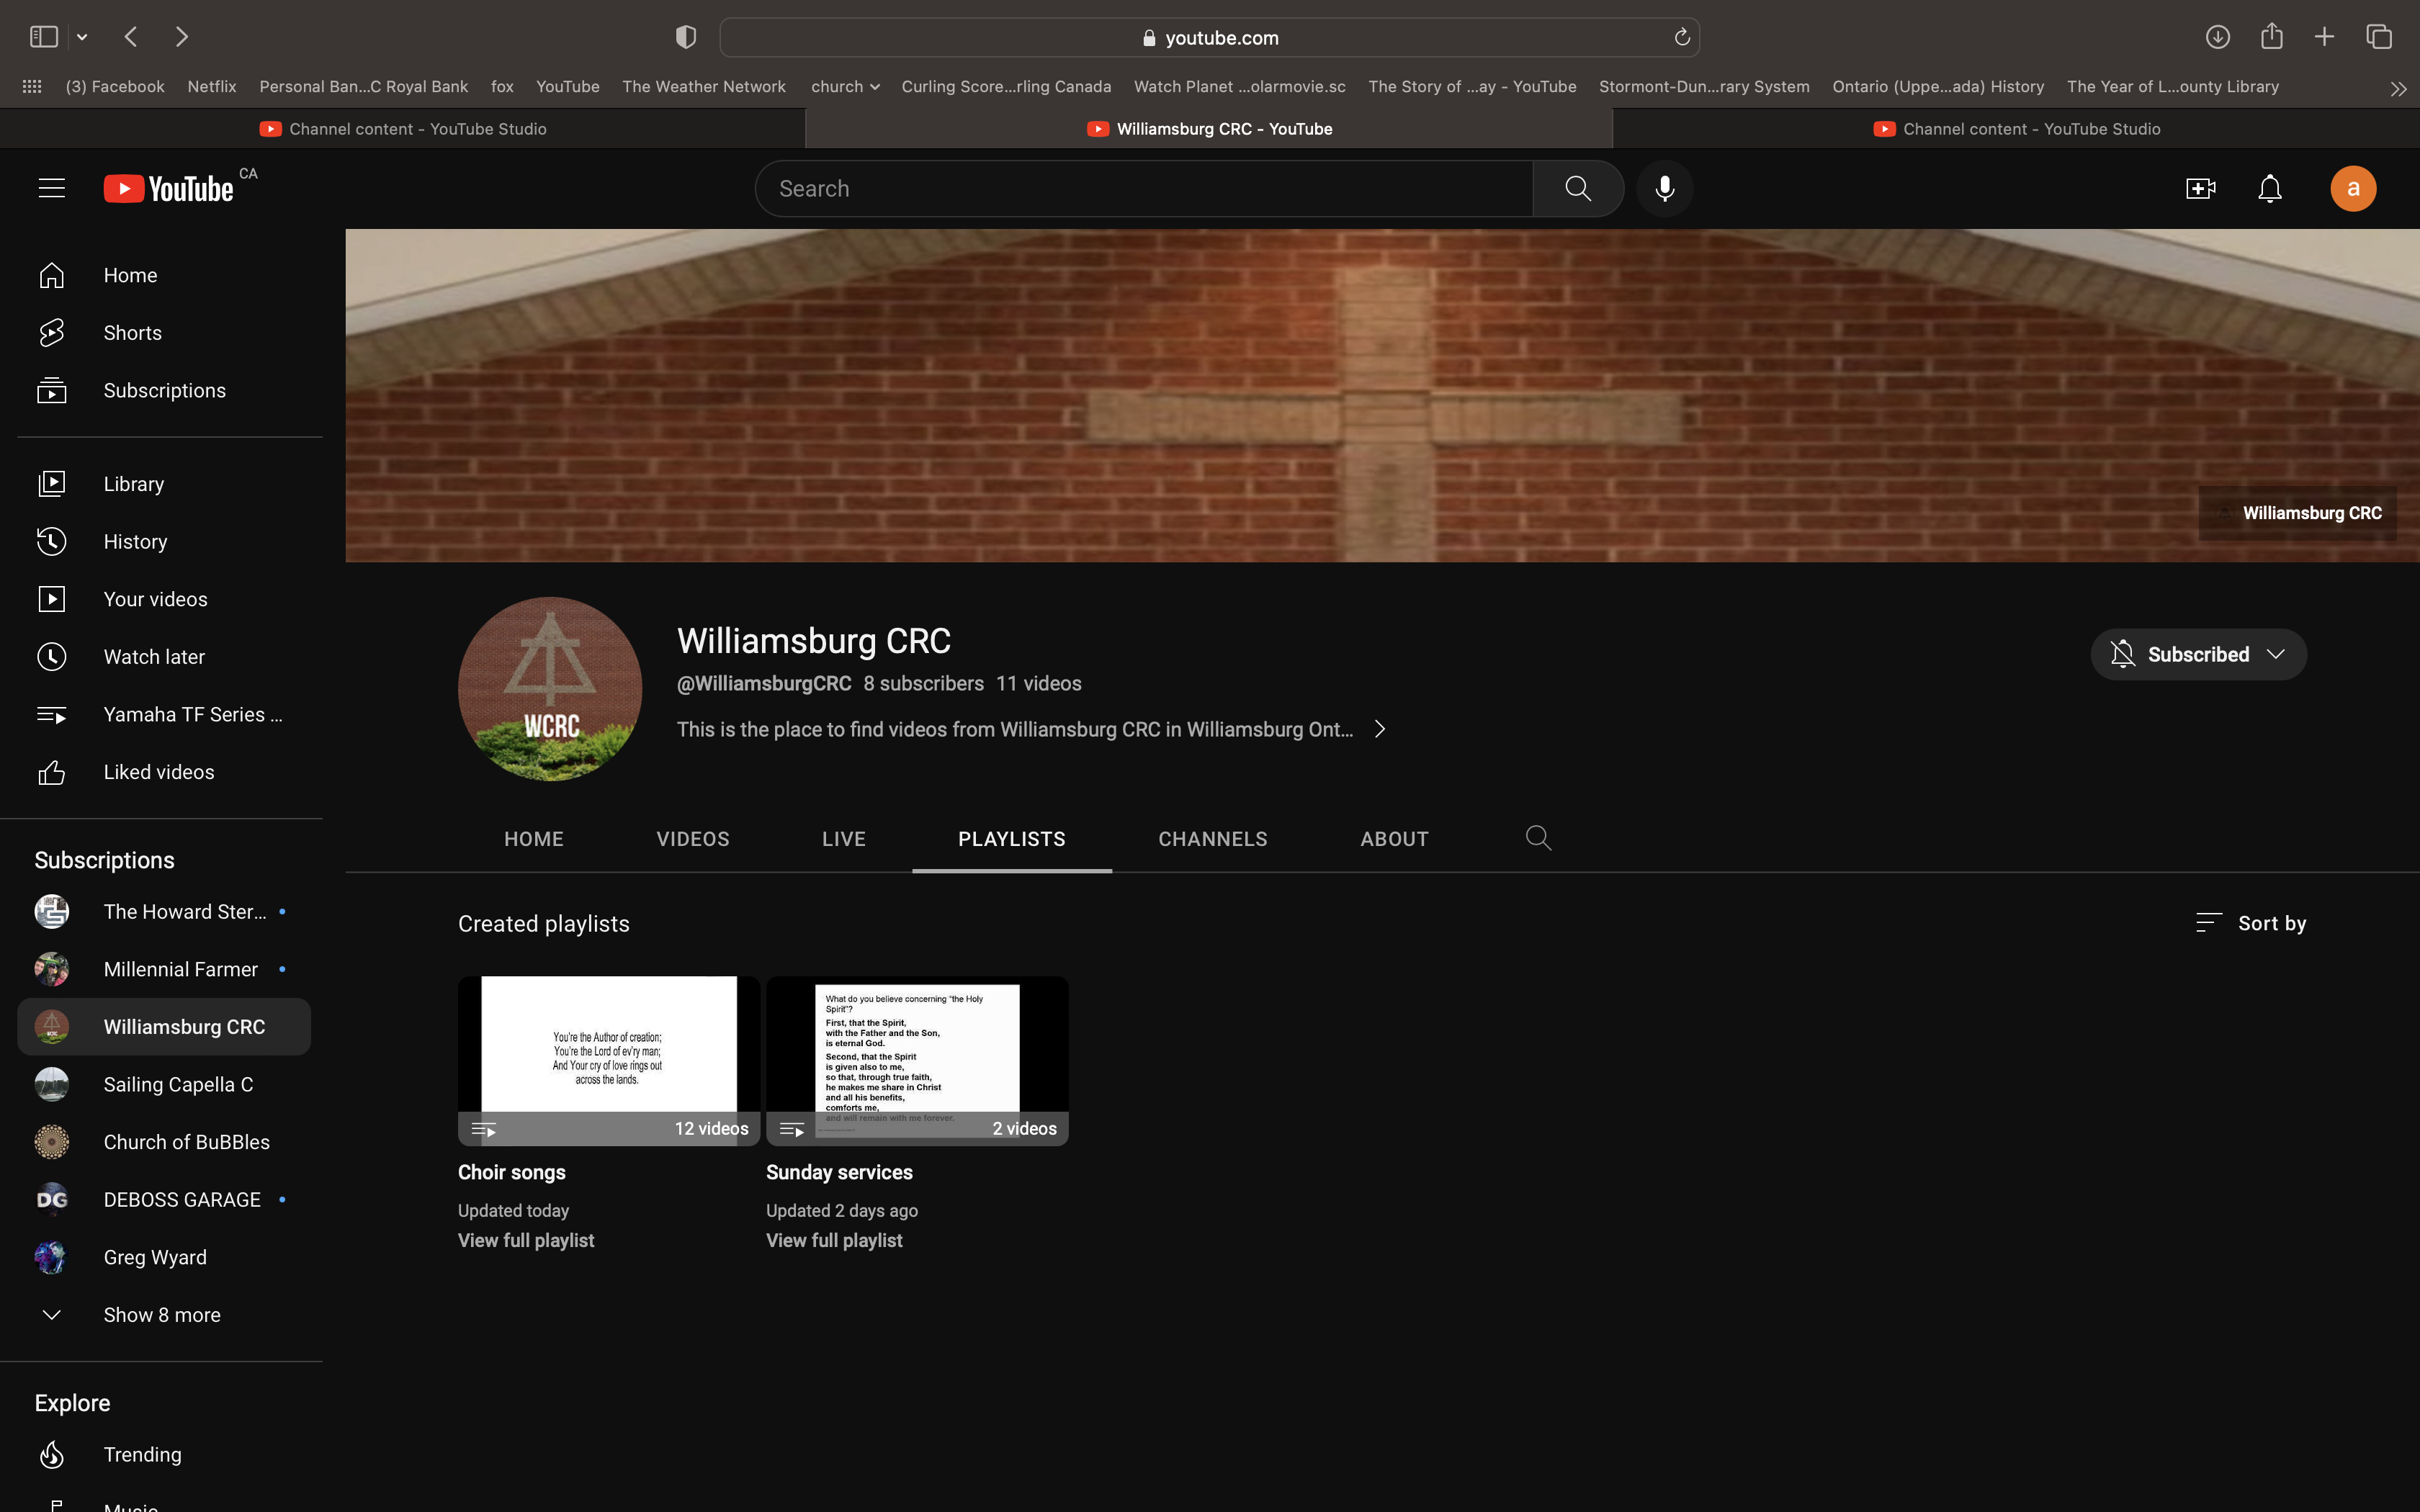Open church bookmarks folder dropdown
This screenshot has width=2420, height=1512.
(845, 87)
